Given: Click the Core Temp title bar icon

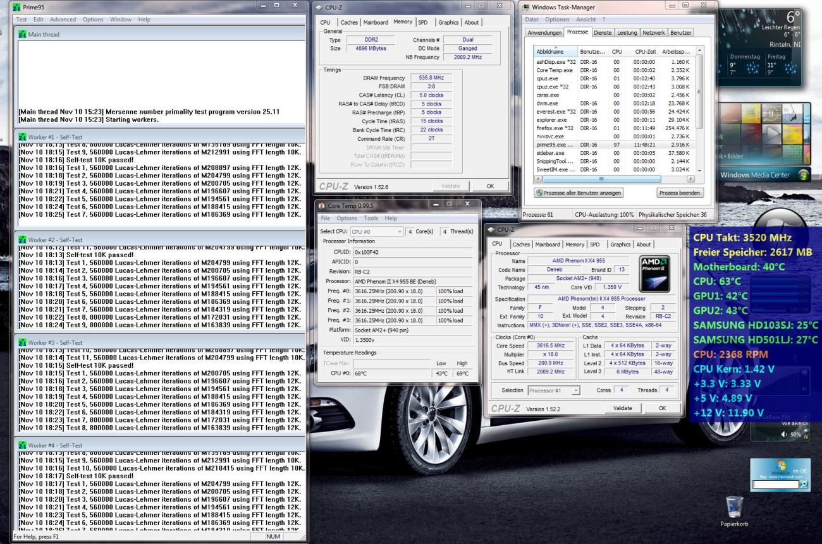Looking at the screenshot, I should [x=321, y=206].
